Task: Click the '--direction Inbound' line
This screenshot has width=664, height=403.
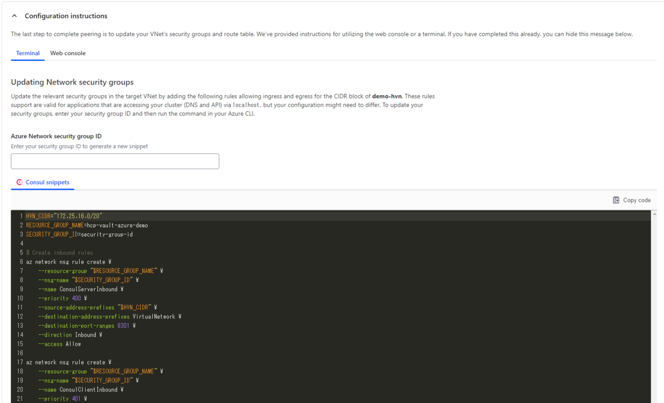Action: pyautogui.click(x=70, y=335)
